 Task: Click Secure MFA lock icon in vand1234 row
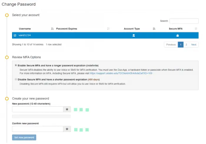tap(177, 35)
